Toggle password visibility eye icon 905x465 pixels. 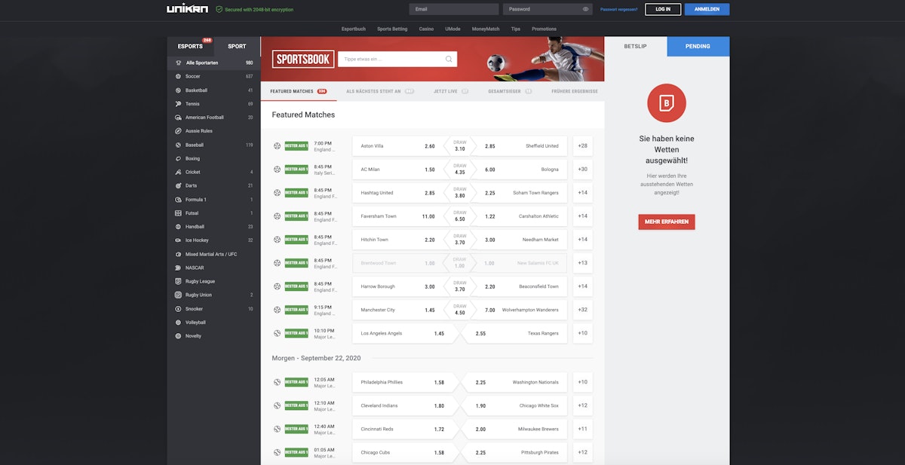coord(586,9)
